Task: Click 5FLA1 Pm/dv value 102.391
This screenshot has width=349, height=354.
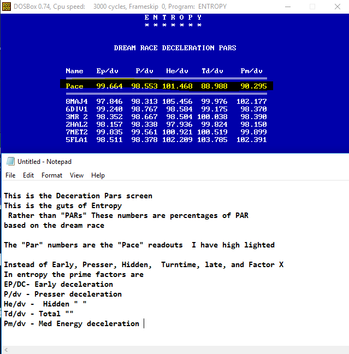Action: [x=251, y=140]
